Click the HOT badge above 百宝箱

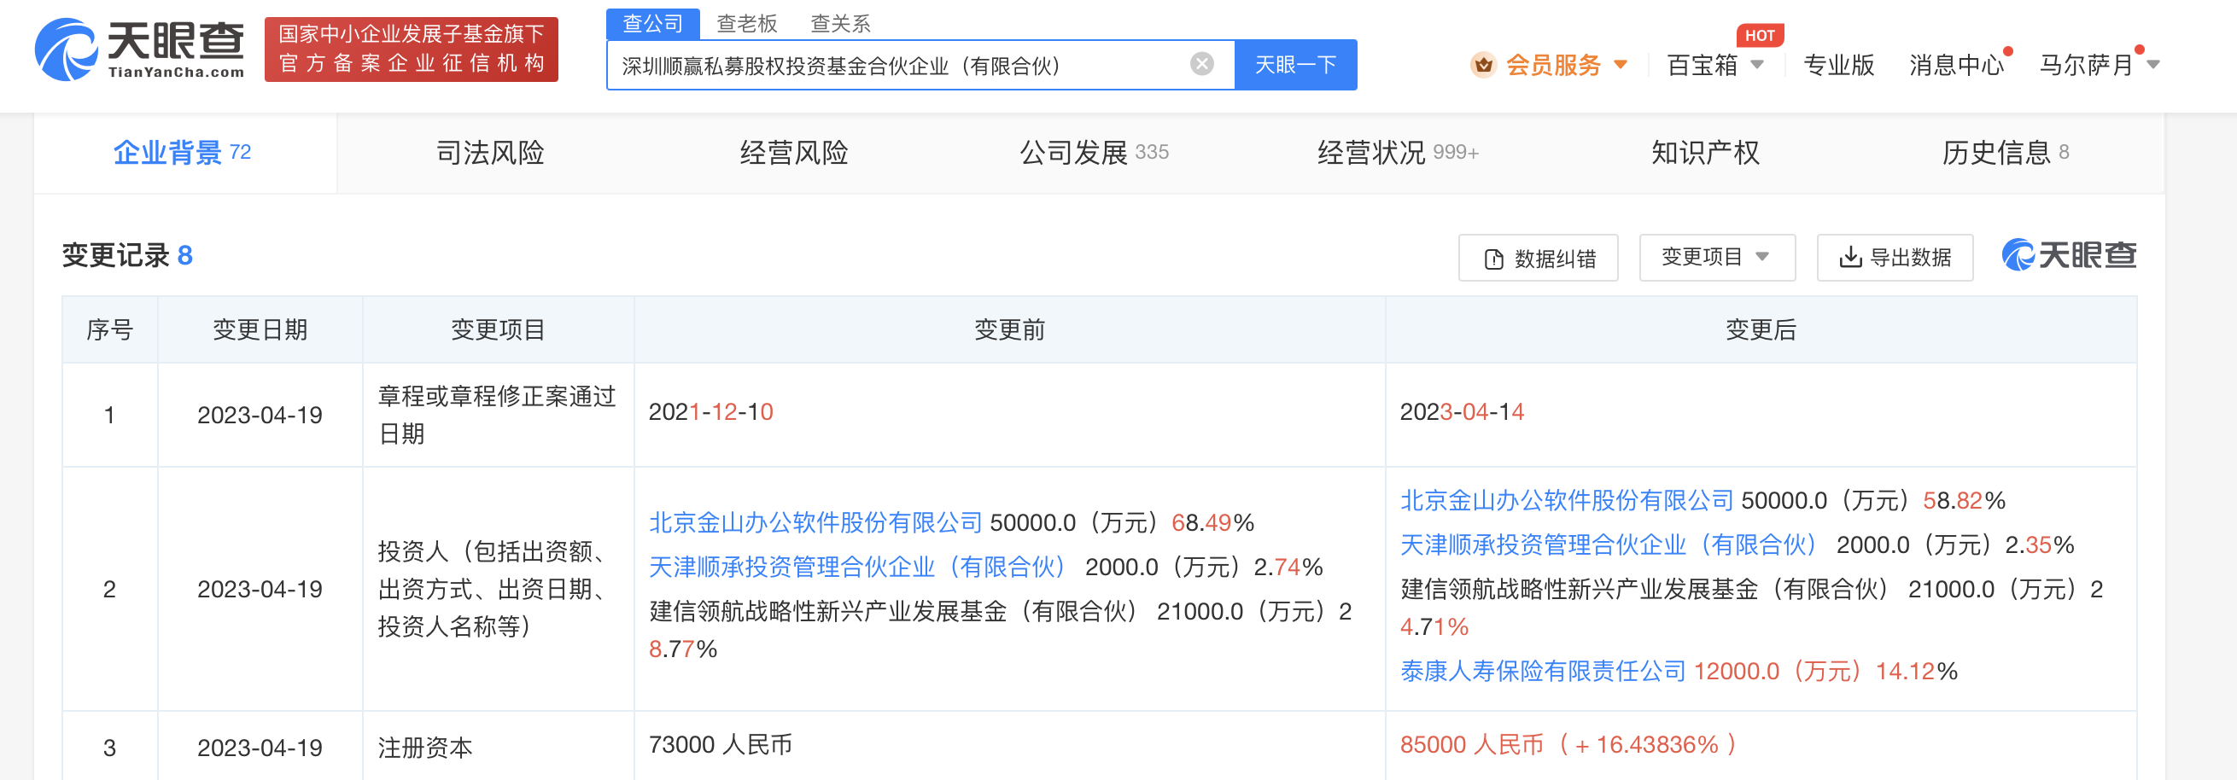pyautogui.click(x=1760, y=36)
